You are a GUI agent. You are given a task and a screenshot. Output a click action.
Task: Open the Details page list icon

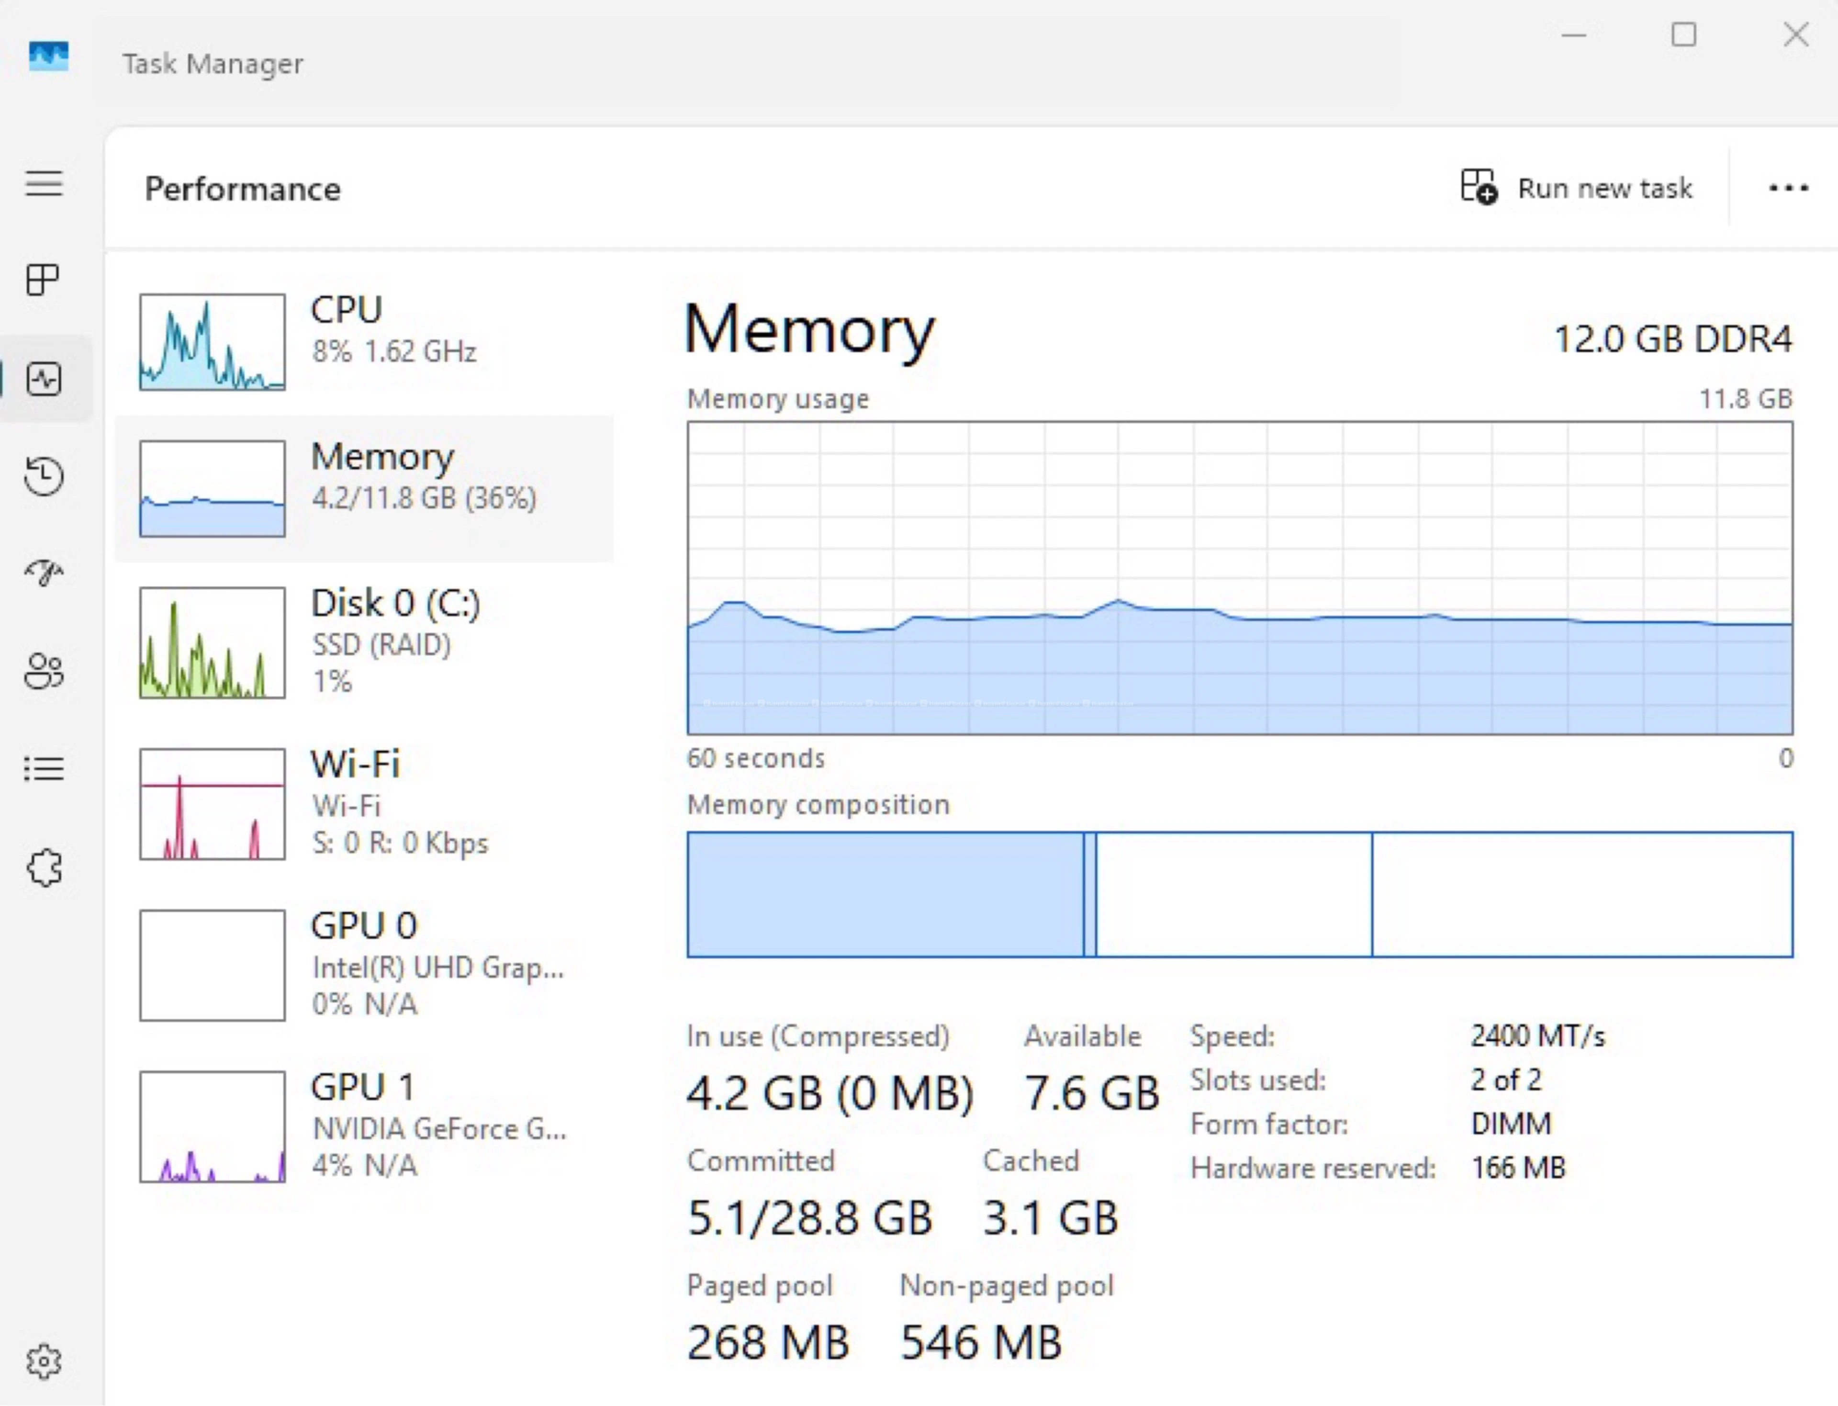44,768
